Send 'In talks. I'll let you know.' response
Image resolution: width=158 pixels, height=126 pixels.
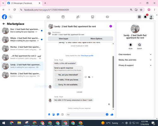pyautogui.click(x=68, y=80)
